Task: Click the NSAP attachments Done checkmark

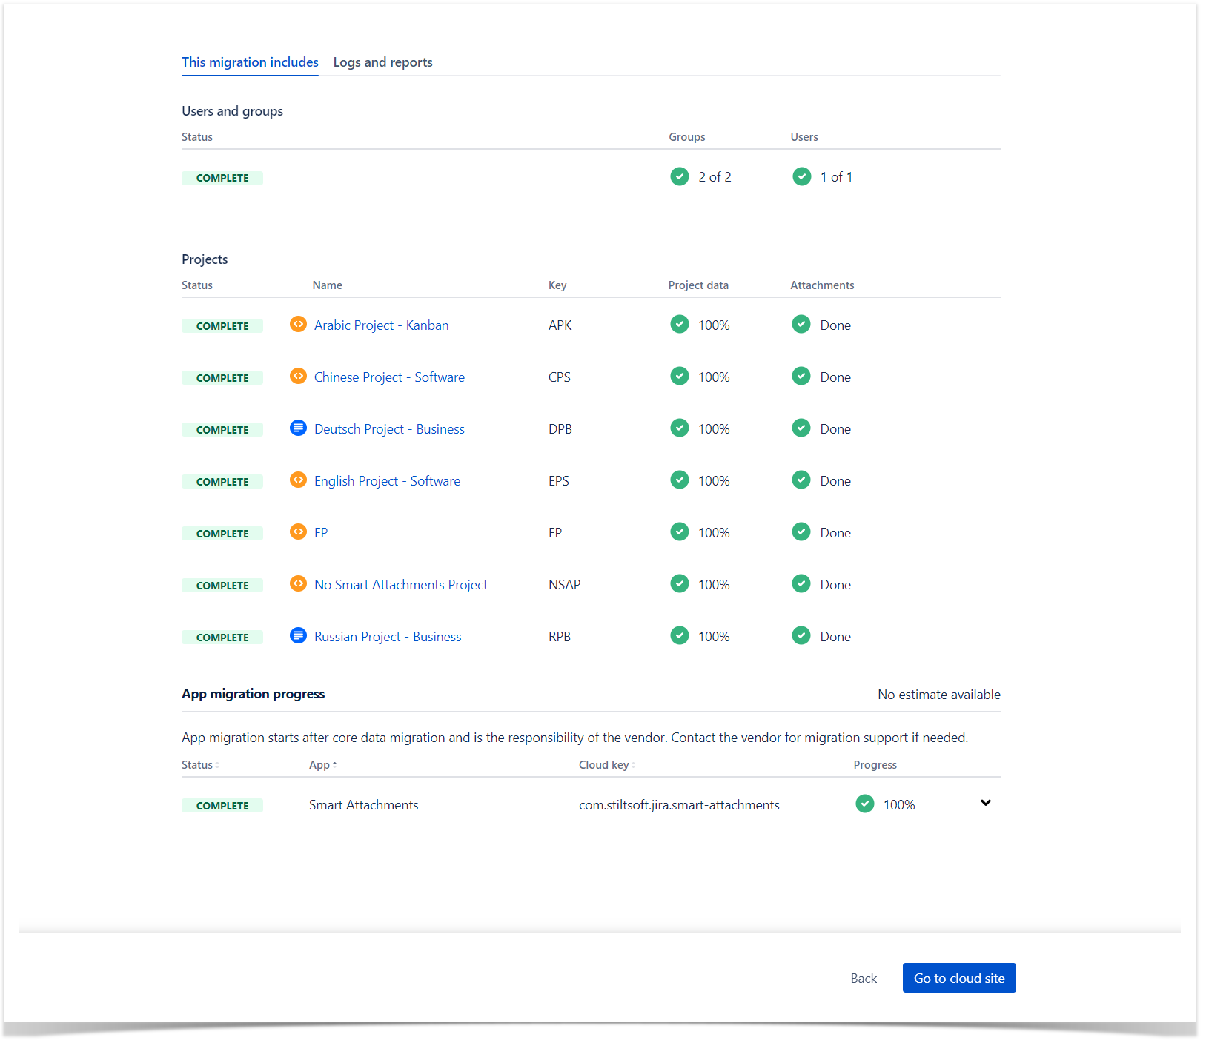Action: 801,584
